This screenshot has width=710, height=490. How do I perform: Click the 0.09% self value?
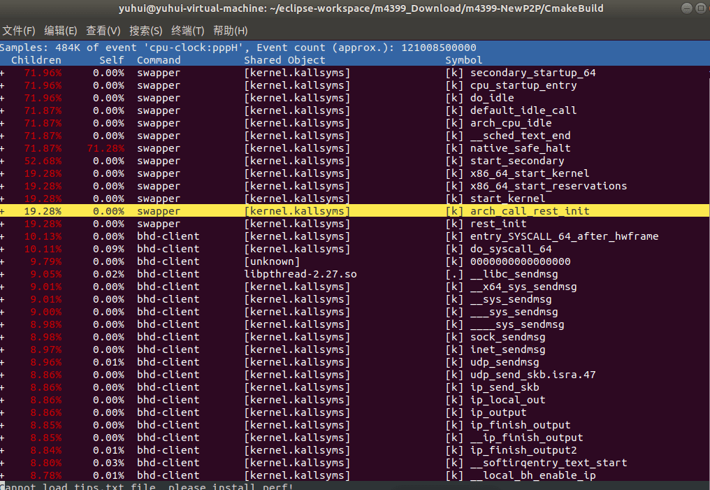tap(109, 249)
